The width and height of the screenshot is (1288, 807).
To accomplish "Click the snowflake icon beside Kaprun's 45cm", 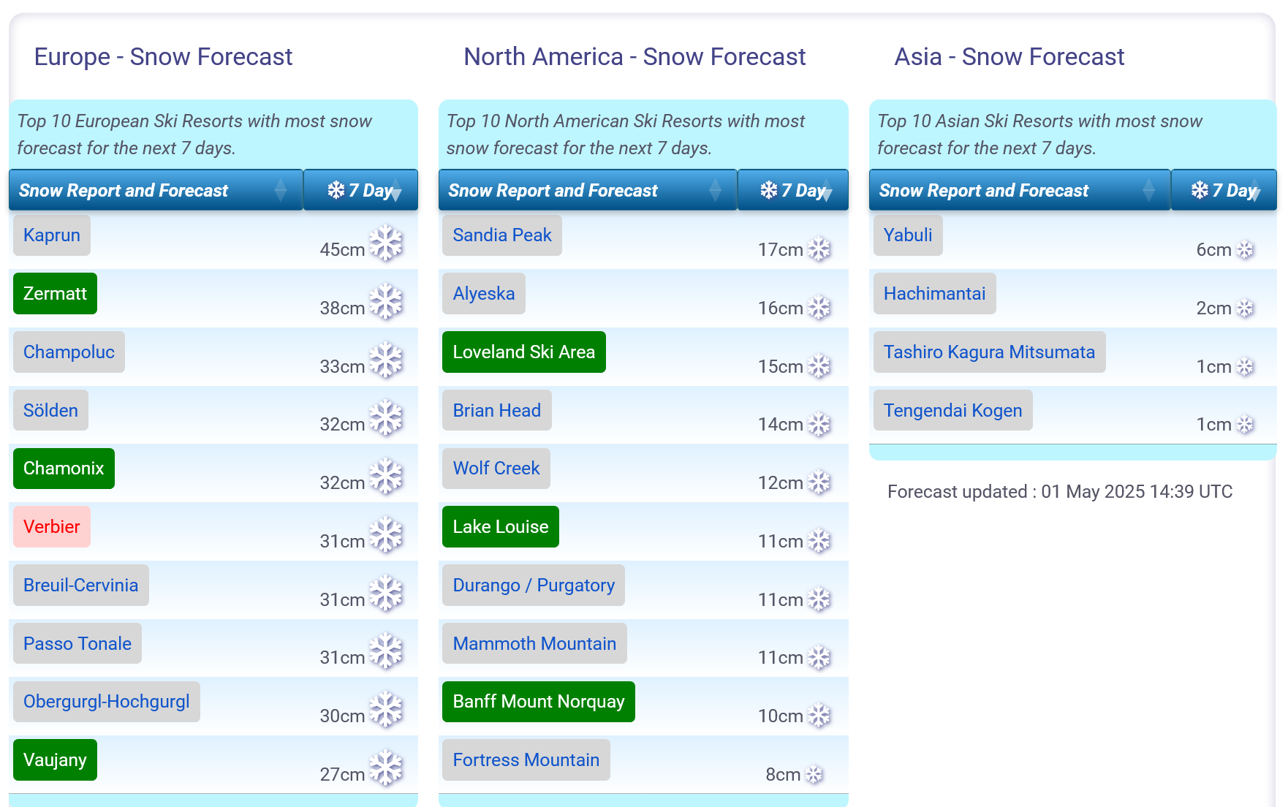I will [x=386, y=243].
